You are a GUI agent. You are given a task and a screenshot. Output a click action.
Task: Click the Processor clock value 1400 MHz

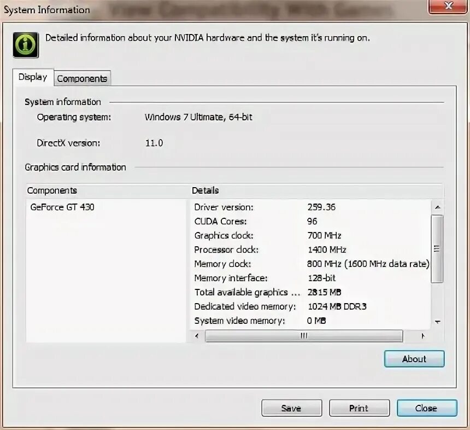[327, 249]
